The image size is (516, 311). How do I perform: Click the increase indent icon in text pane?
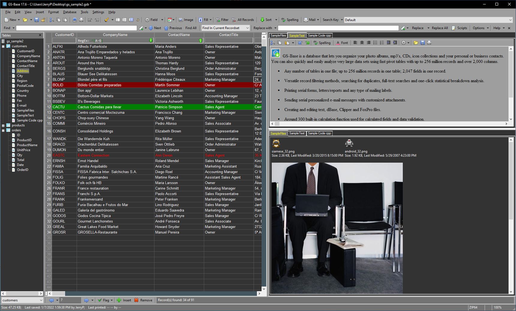(388, 43)
